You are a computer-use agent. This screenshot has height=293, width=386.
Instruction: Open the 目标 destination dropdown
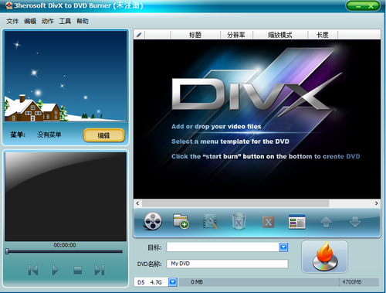283,247
